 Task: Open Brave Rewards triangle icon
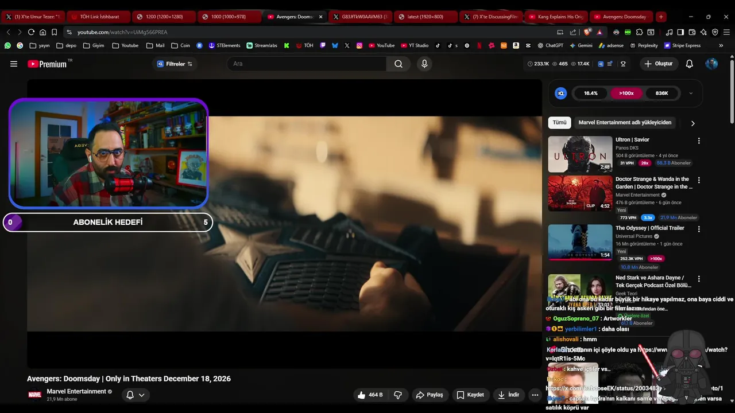599,32
